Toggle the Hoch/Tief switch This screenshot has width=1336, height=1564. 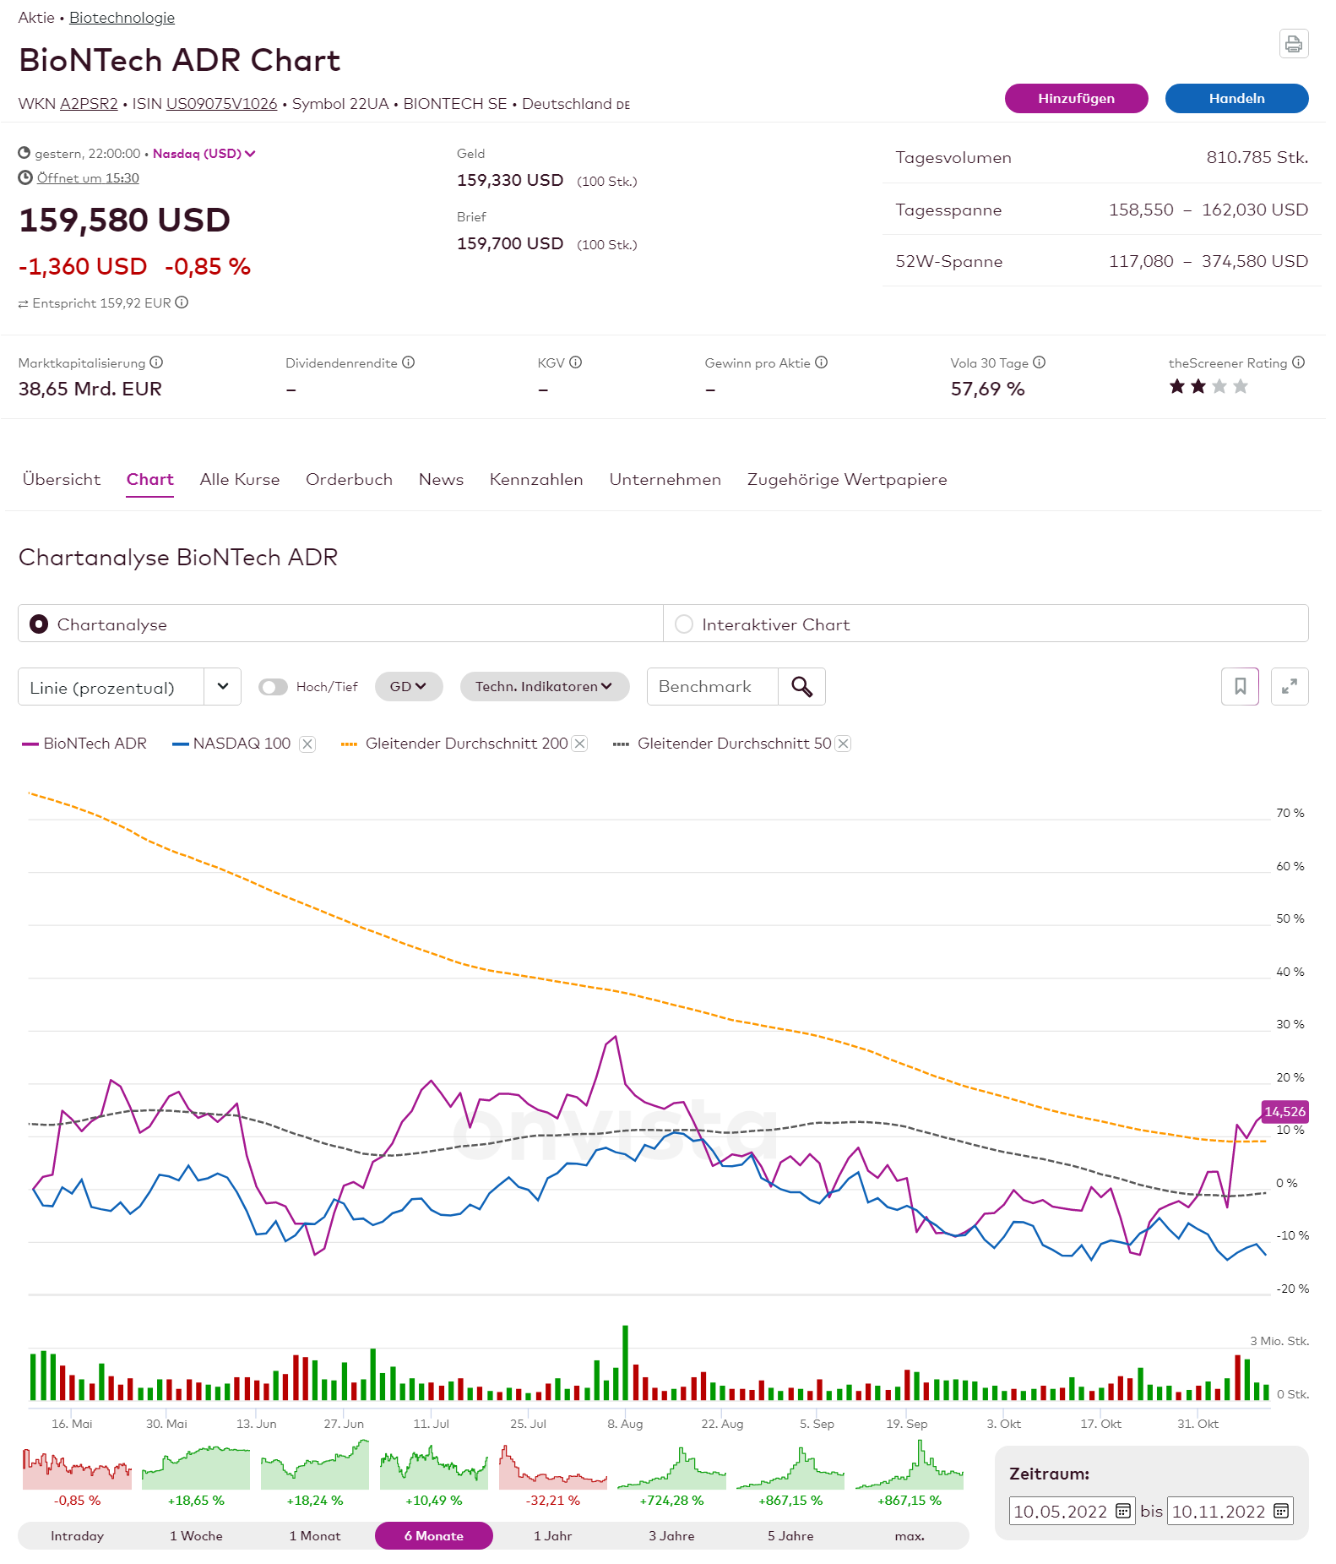273,687
